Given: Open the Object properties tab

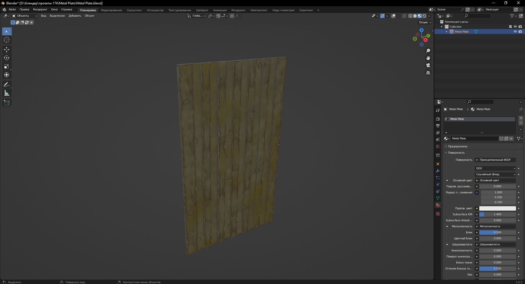Looking at the screenshot, I should point(438,164).
